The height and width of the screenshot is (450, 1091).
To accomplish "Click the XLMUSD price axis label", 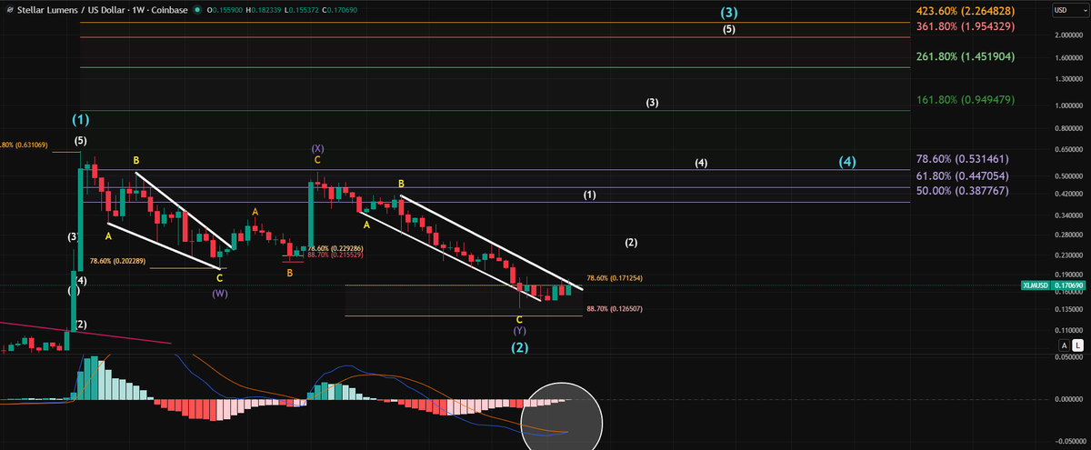I will click(x=1036, y=285).
